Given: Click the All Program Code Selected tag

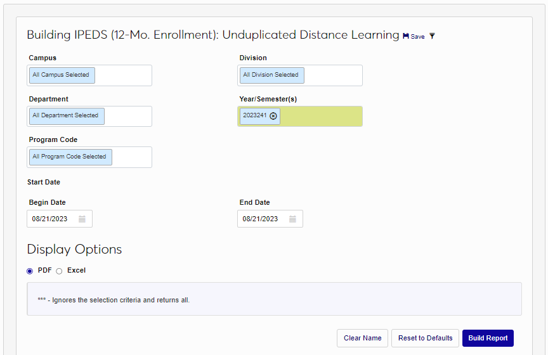Looking at the screenshot, I should 70,157.
